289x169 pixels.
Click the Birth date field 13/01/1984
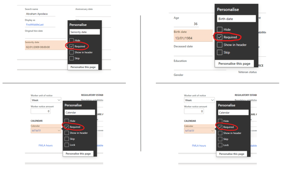click(192, 38)
